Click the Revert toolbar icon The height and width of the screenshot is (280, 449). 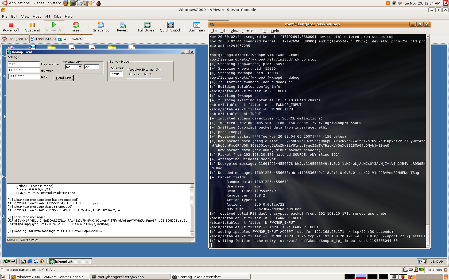pos(122,27)
